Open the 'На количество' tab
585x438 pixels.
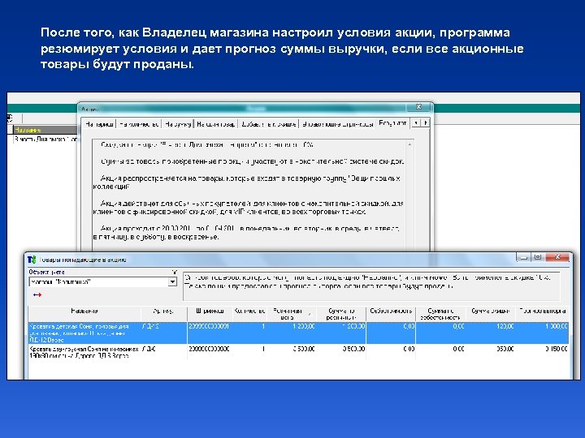click(x=139, y=124)
